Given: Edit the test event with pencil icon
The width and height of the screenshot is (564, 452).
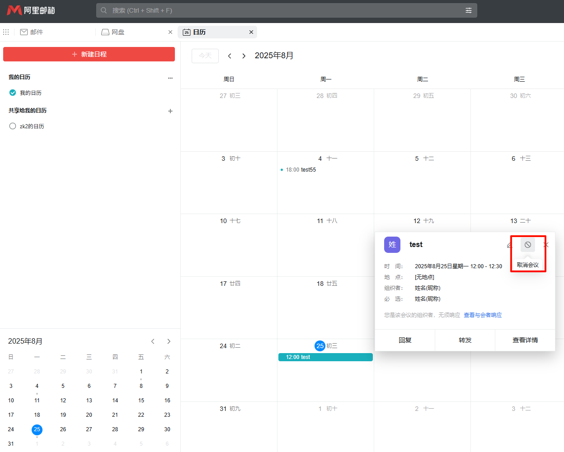Looking at the screenshot, I should (x=510, y=245).
